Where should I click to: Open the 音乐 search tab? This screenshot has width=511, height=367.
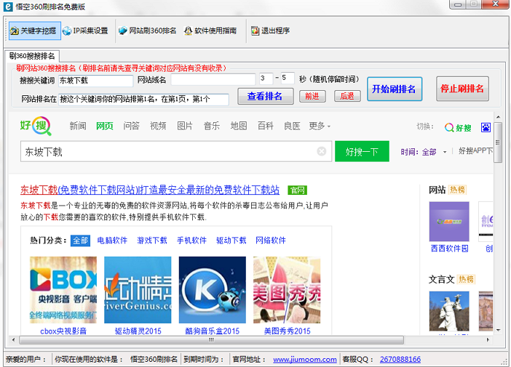(212, 126)
